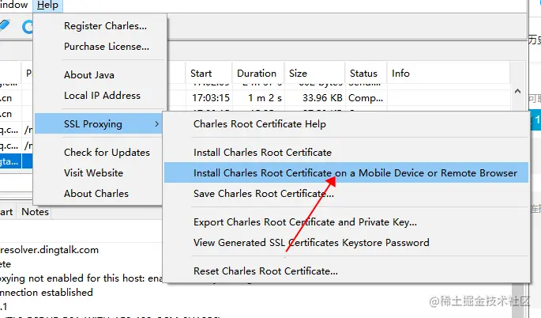Choose Install Charles Root Certificate
This screenshot has width=541, height=318.
(262, 153)
